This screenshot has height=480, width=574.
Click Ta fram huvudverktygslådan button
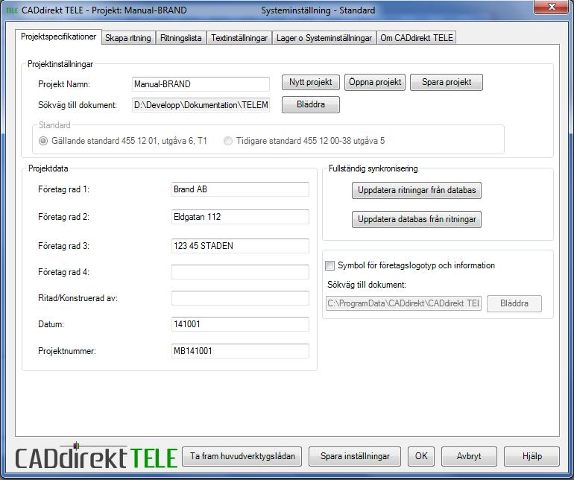coord(242,456)
